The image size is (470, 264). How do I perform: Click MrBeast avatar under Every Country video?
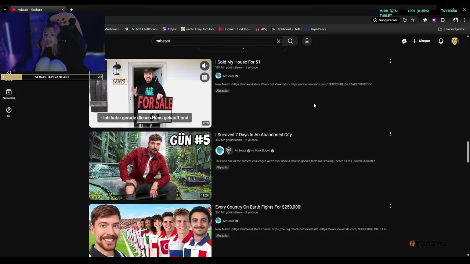(218, 221)
